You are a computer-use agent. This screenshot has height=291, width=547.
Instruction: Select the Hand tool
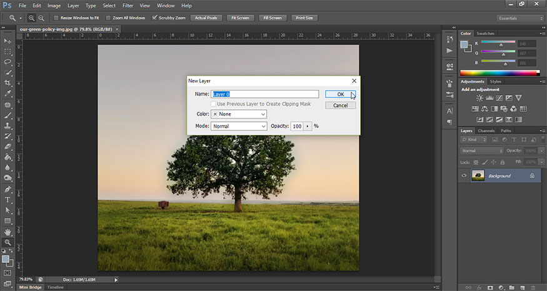[8, 232]
